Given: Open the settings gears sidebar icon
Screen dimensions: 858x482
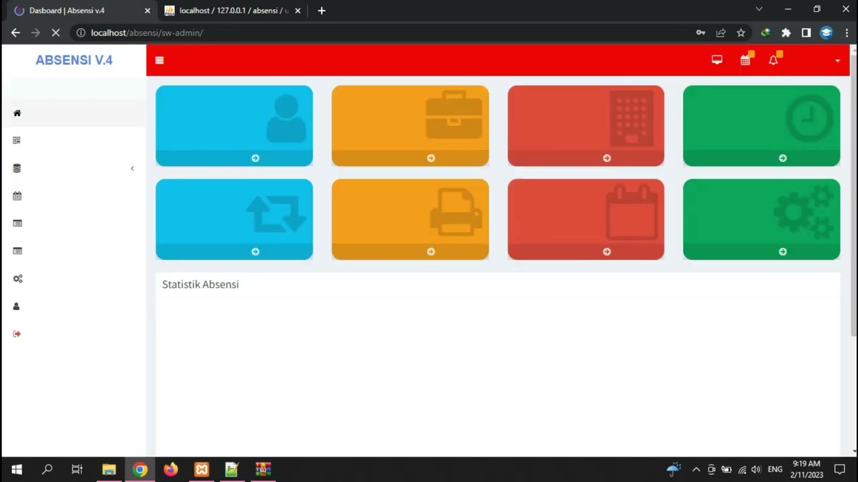Looking at the screenshot, I should 17,278.
